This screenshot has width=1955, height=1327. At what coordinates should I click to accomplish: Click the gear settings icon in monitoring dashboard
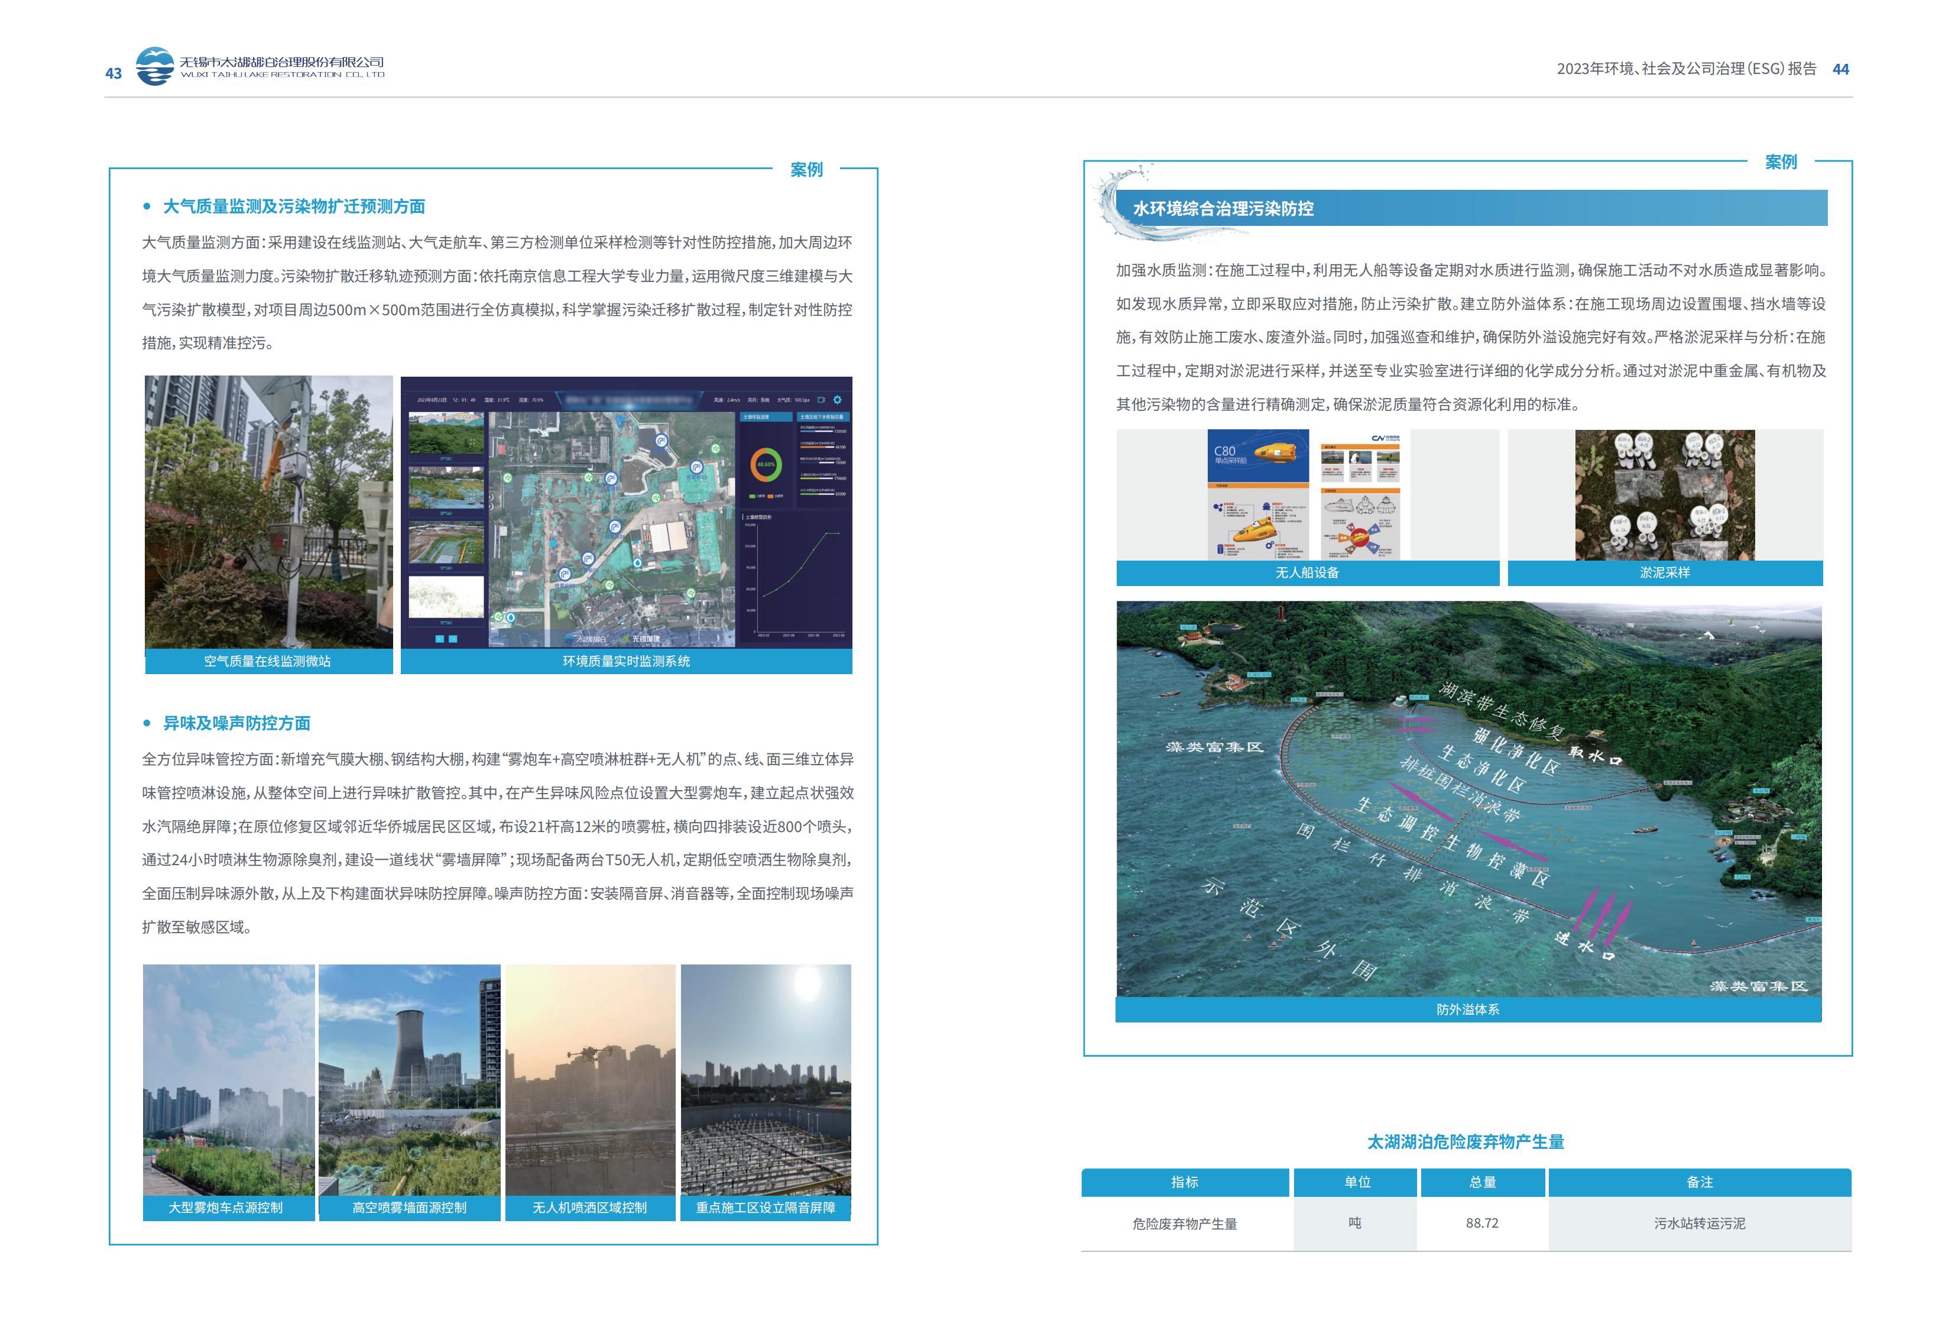click(838, 400)
